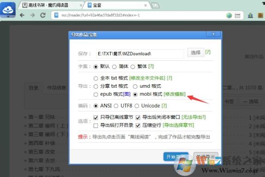Open the 目录 tab in reader window
265x177 pixels.
pyautogui.click(x=33, y=88)
